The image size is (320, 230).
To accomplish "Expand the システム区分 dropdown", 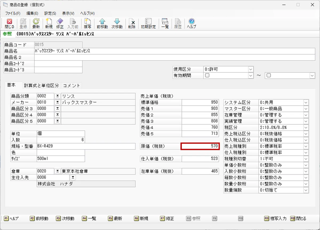I will point(306,102).
